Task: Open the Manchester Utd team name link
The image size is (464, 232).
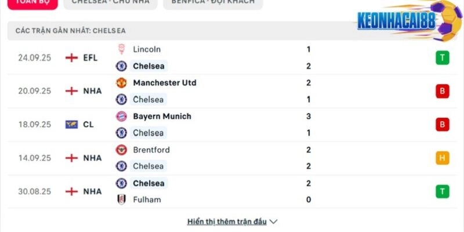Action: [x=164, y=83]
